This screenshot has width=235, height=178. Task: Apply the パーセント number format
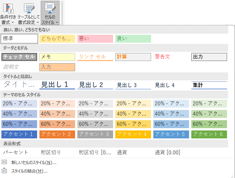(x=16, y=152)
